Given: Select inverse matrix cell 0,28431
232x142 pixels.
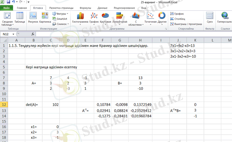Looking at the screenshot, I should click(120, 116).
